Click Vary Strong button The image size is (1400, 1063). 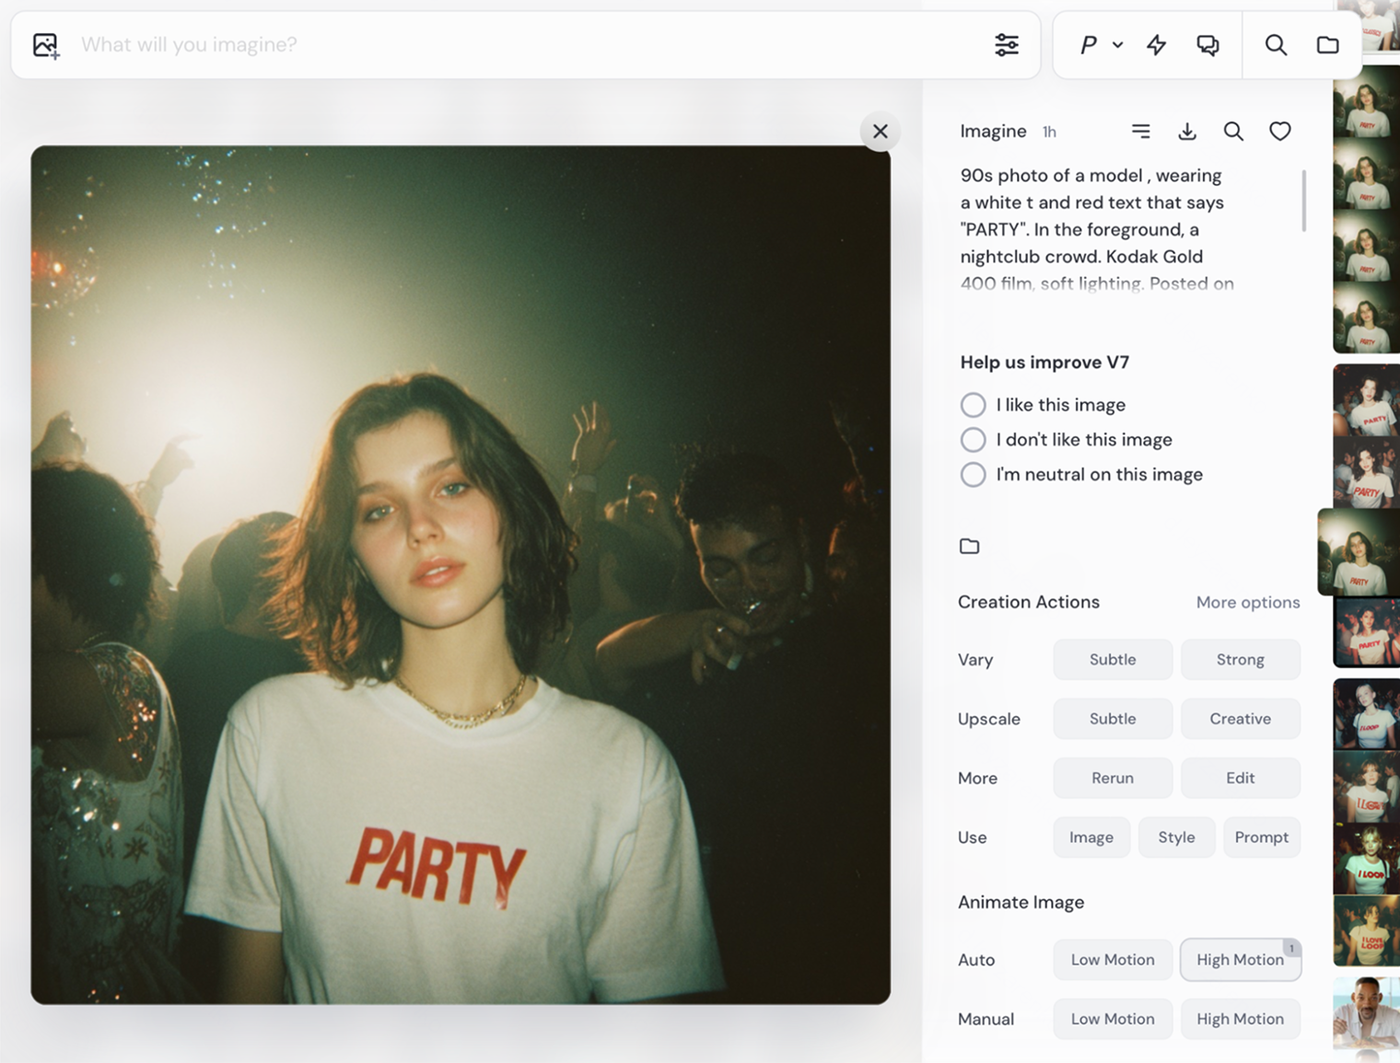pos(1240,660)
